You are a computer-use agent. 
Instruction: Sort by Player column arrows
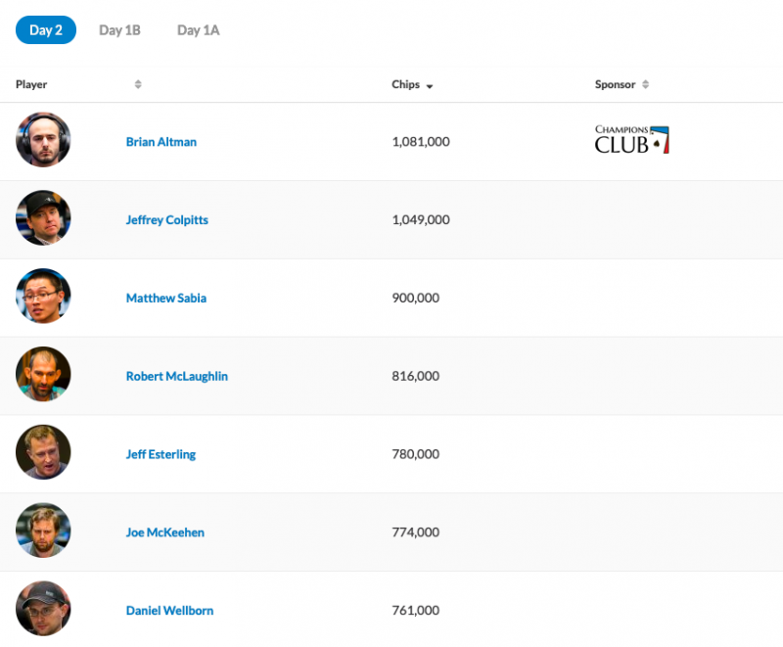click(x=138, y=84)
